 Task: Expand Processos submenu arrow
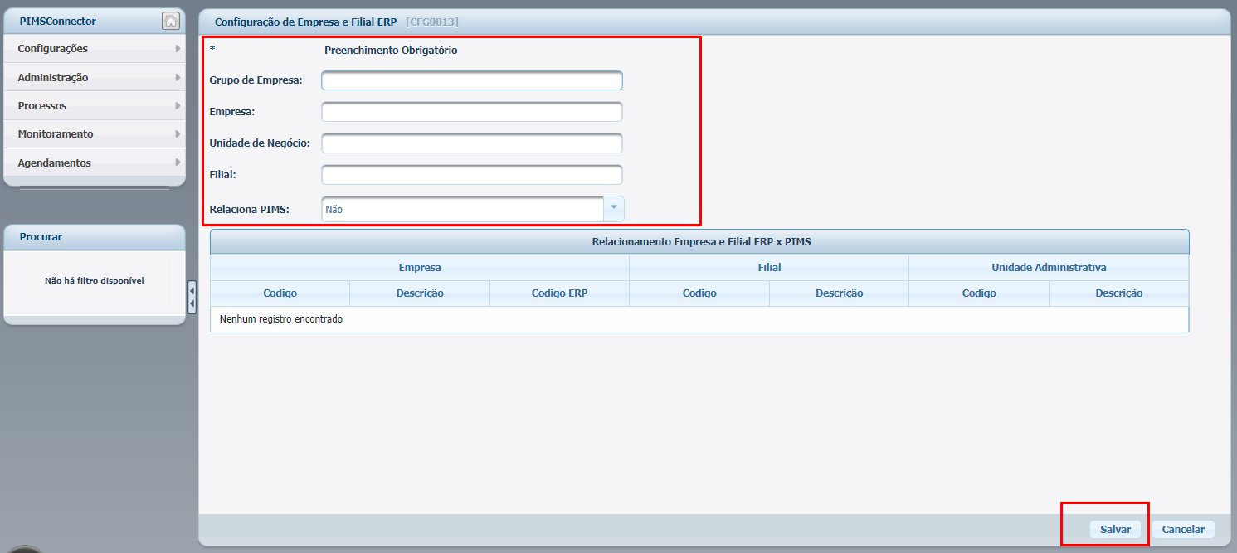[x=178, y=105]
